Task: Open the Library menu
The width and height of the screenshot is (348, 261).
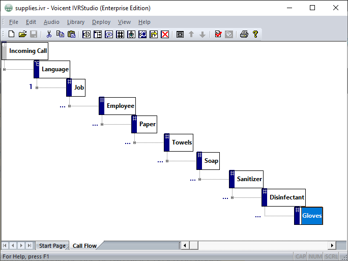Action: tap(75, 22)
